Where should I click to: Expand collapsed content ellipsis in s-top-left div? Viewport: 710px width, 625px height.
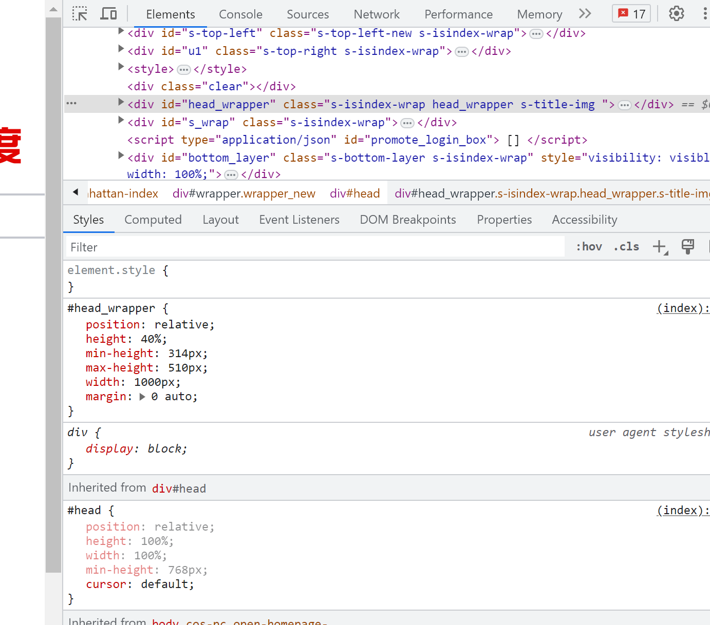pos(536,34)
